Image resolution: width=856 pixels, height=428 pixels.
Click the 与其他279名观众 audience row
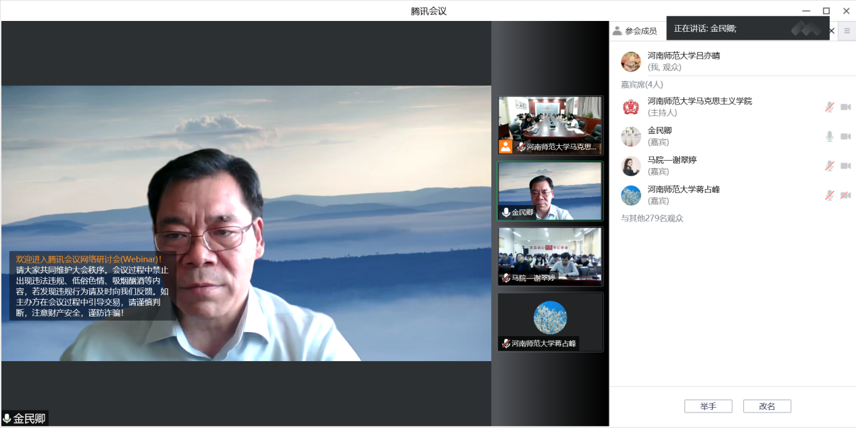[652, 218]
